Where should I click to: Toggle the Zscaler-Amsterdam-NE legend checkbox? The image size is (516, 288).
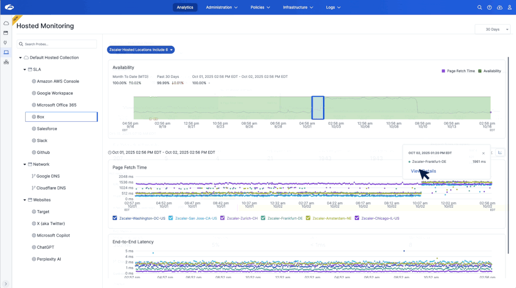[x=308, y=218]
